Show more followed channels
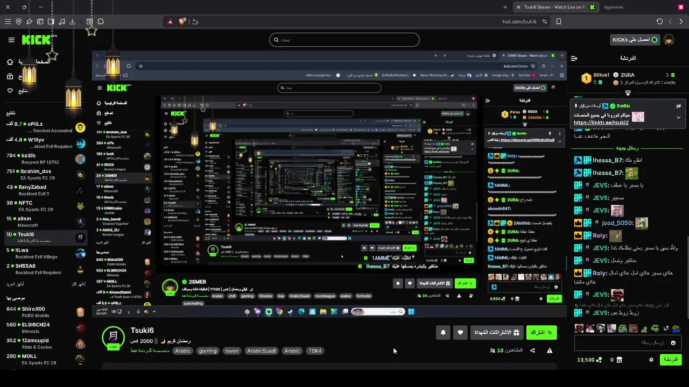 click(15, 284)
